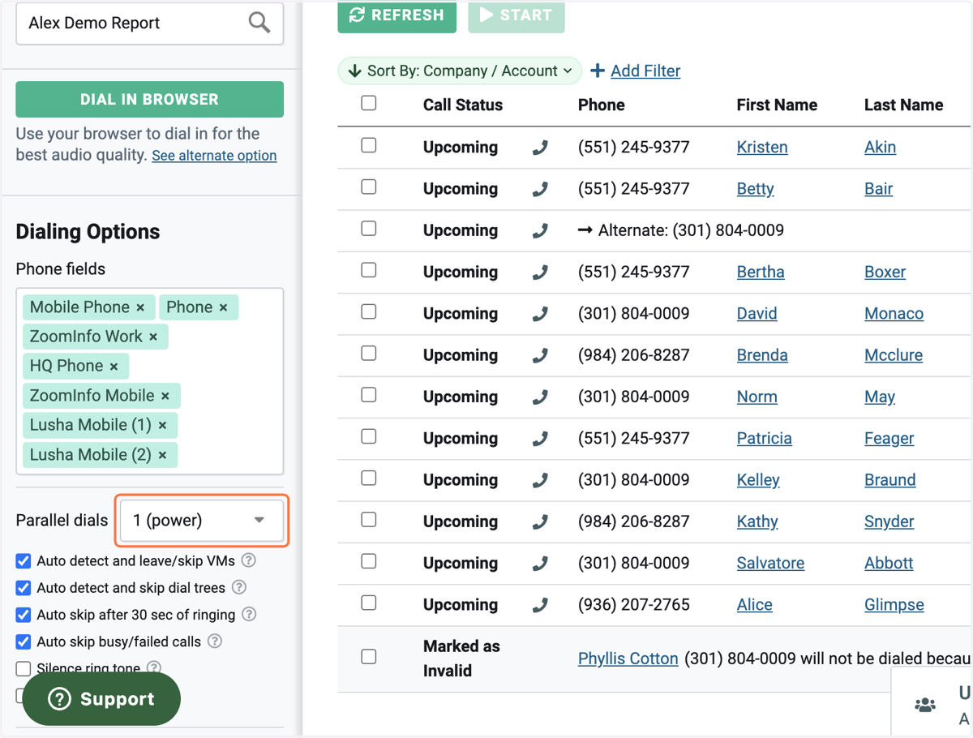This screenshot has width=973, height=738.
Task: Click the search magnifier icon beside Alex Demo Report
Action: point(259,23)
